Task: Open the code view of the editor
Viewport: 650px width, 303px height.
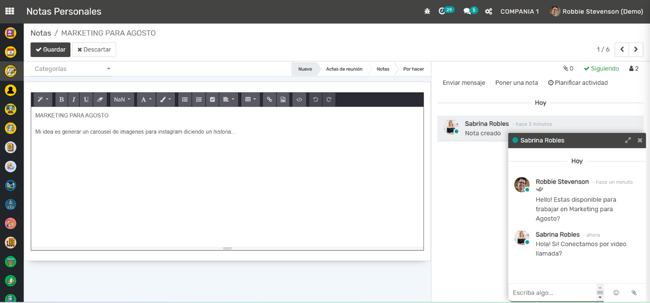Action: (x=299, y=99)
